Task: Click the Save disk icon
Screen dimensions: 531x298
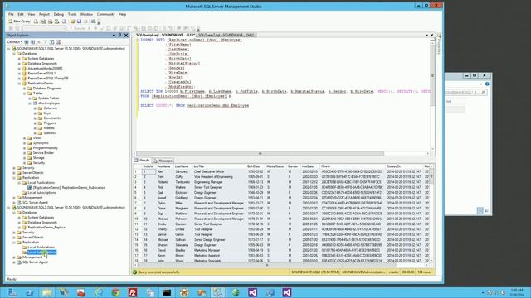Action: pyautogui.click(x=79, y=22)
